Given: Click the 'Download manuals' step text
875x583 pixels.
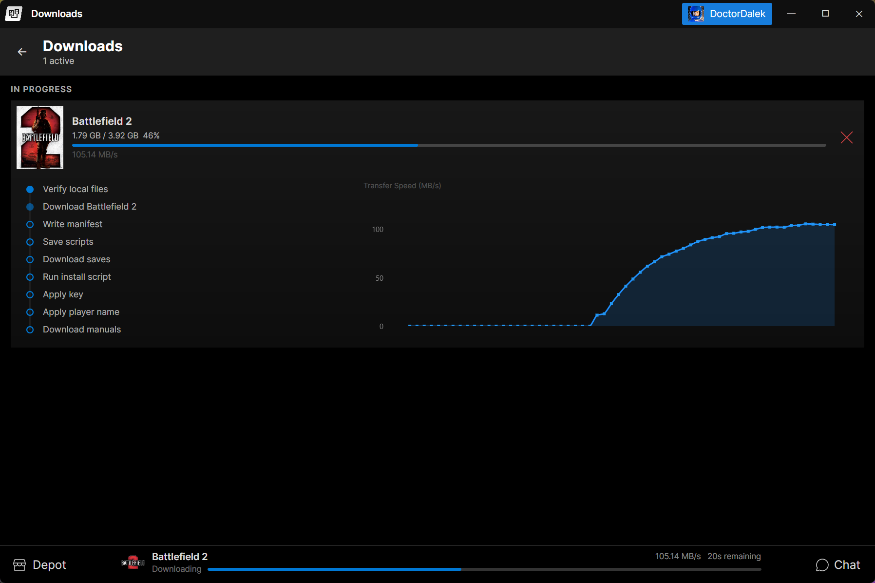Looking at the screenshot, I should [82, 330].
